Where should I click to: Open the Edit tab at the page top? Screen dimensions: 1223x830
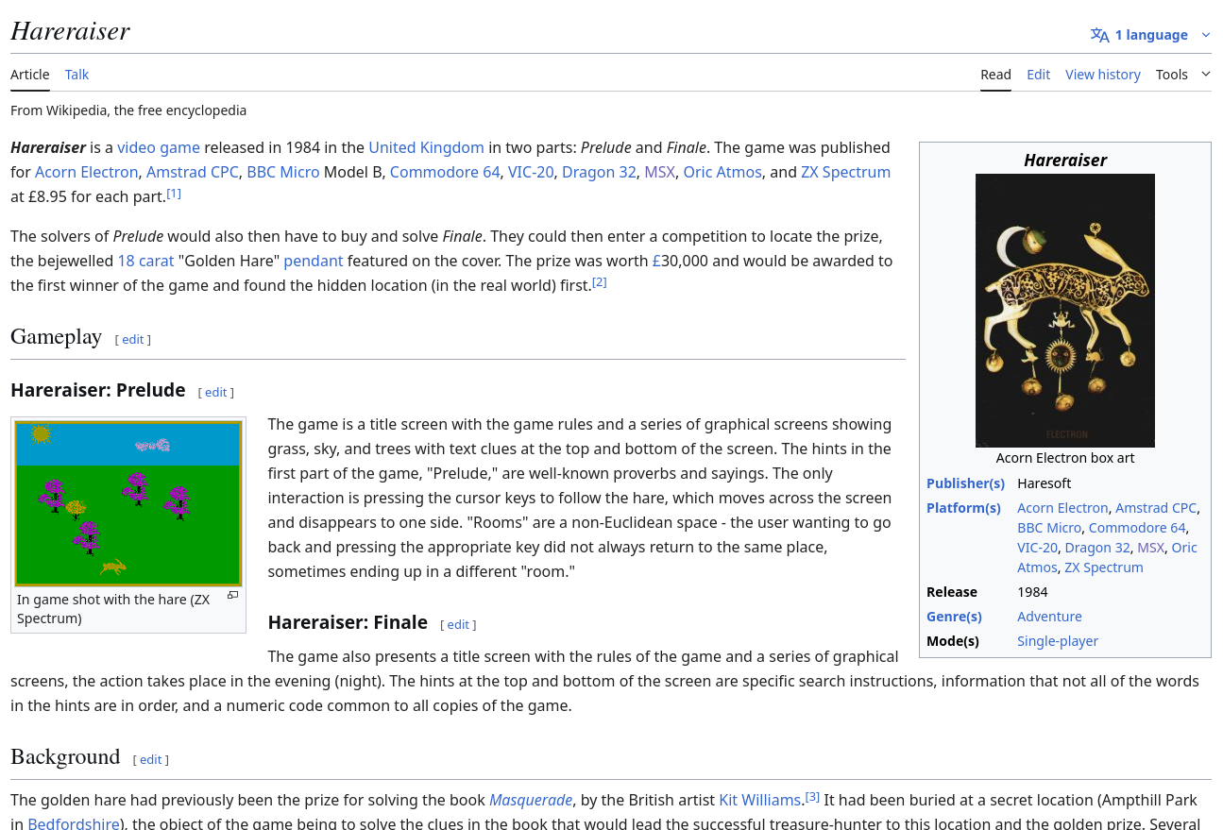point(1039,75)
